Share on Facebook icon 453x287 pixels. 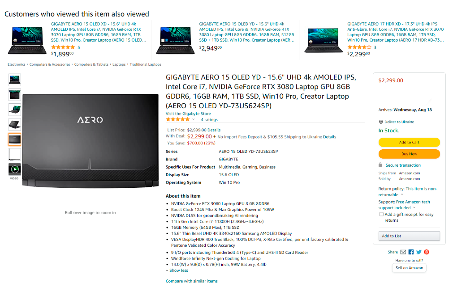click(411, 252)
